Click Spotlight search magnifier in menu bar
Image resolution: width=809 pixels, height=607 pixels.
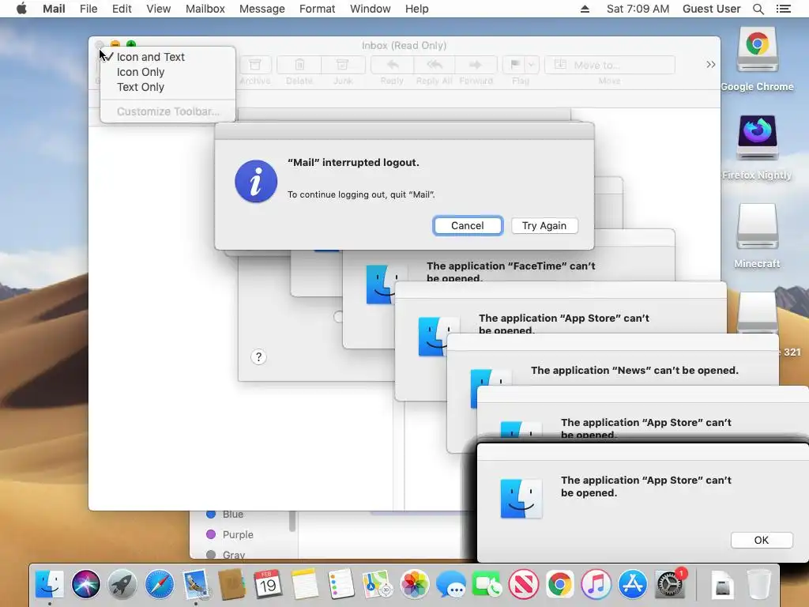(758, 9)
